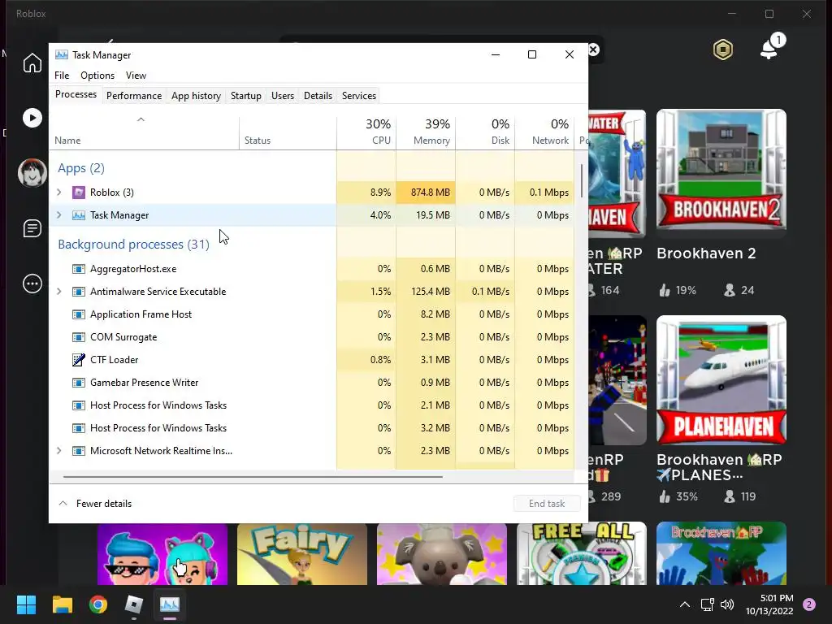Click the Task Manager process icon in Apps list
The image size is (832, 624).
point(79,214)
